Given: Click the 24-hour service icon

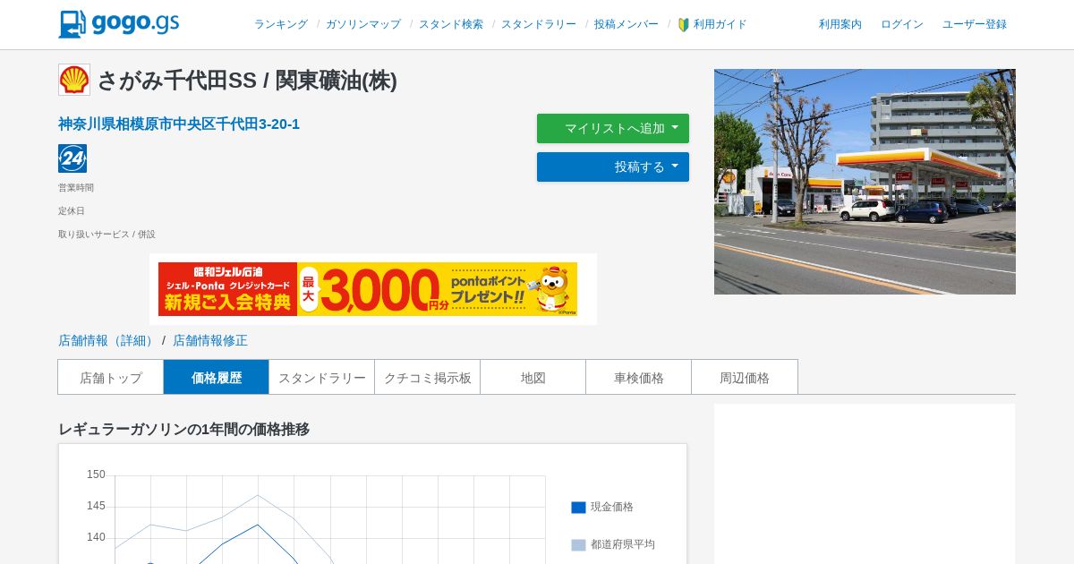Looking at the screenshot, I should (x=72, y=158).
